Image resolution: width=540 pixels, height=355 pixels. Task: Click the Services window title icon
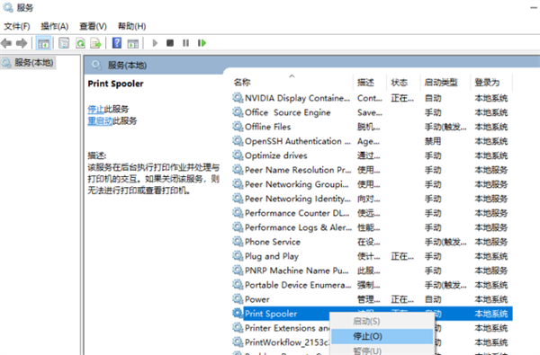8,7
